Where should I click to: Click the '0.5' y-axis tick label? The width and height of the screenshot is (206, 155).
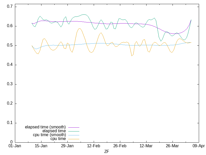(x=10, y=45)
